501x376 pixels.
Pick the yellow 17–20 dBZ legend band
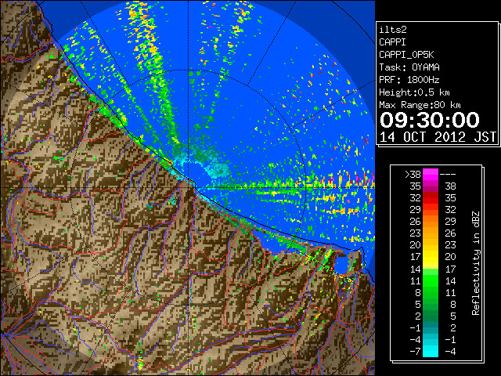431,257
